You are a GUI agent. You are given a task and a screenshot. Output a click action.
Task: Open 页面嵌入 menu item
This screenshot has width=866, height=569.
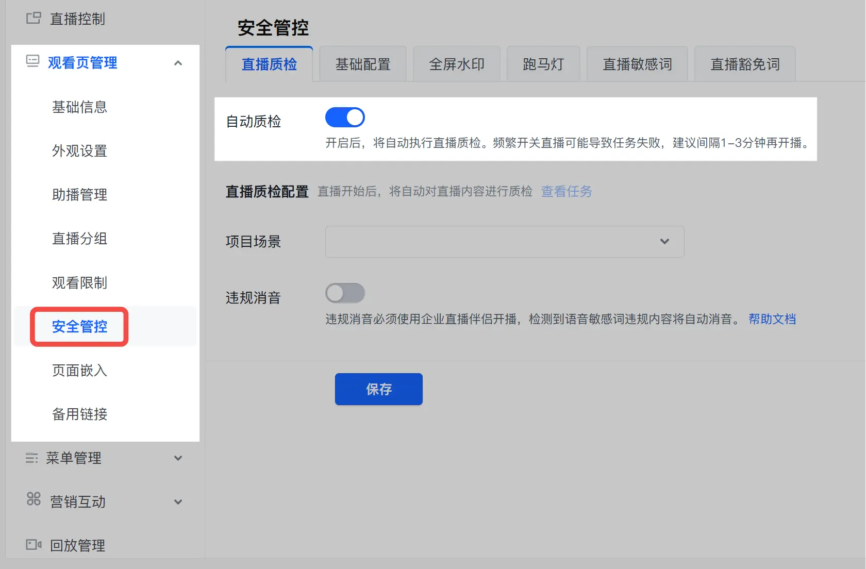pyautogui.click(x=79, y=370)
